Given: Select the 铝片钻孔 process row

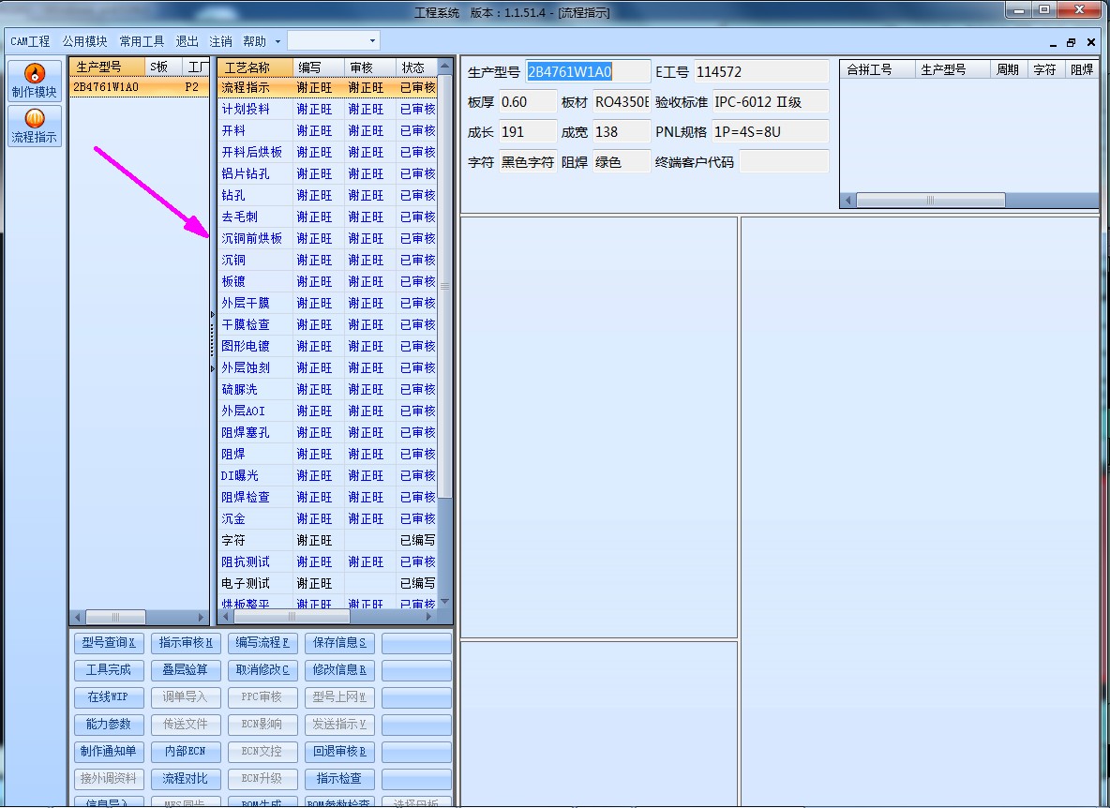Looking at the screenshot, I should tap(328, 173).
